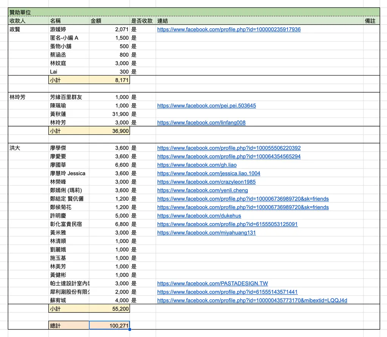This screenshot has height=337, width=387.
Task: Click the subtotal value 36,900
Action: click(x=109, y=131)
